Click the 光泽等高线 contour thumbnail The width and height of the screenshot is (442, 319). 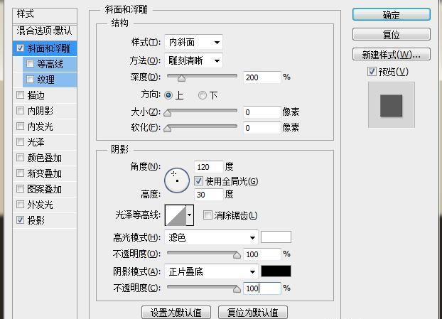coord(176,215)
